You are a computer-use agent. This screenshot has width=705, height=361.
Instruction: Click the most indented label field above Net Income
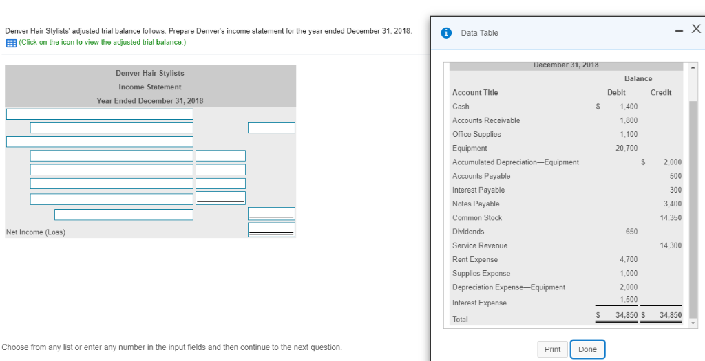click(x=124, y=215)
